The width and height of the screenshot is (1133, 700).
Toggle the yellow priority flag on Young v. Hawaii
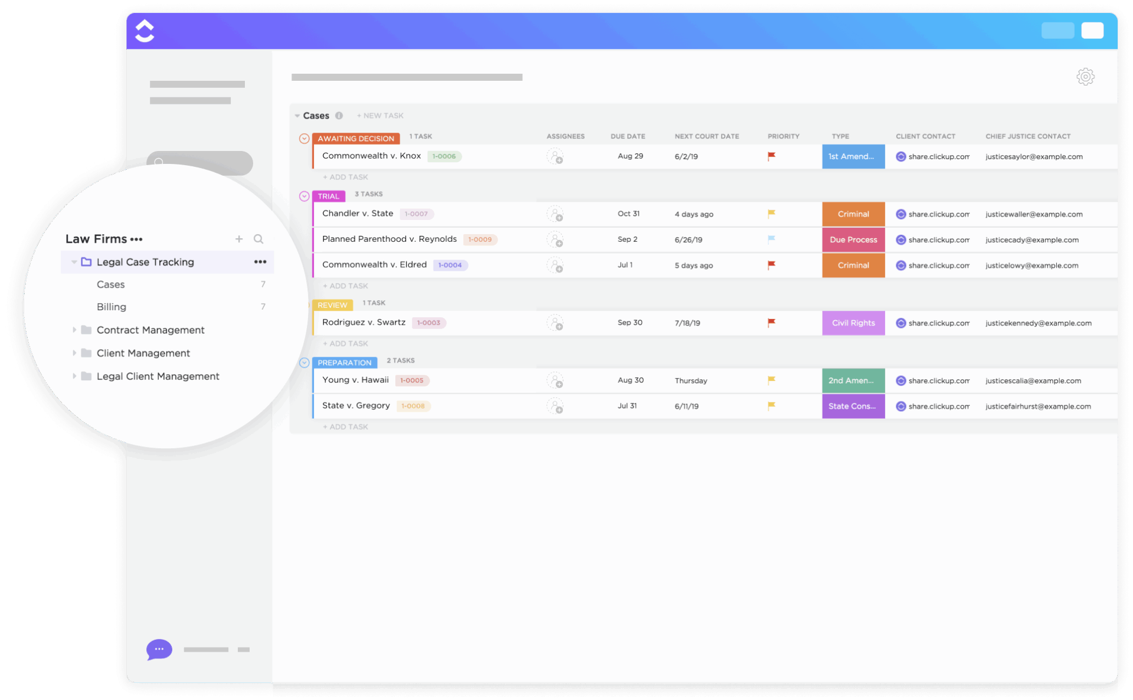pyautogui.click(x=771, y=380)
